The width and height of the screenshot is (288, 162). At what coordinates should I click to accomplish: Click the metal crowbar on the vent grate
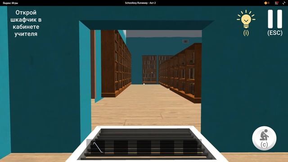point(98,148)
